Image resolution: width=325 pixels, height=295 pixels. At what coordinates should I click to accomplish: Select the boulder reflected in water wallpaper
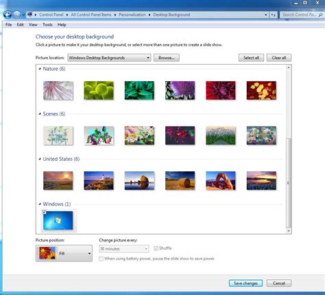point(139,181)
